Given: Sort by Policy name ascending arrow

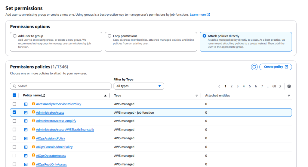Looking at the screenshot, I should (x=105, y=96).
